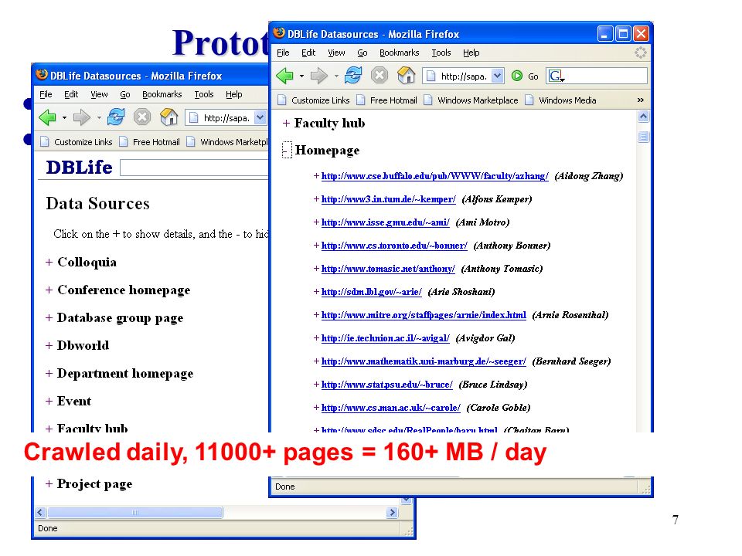
Task: Open Bookmarks menu in front window
Action: point(400,53)
